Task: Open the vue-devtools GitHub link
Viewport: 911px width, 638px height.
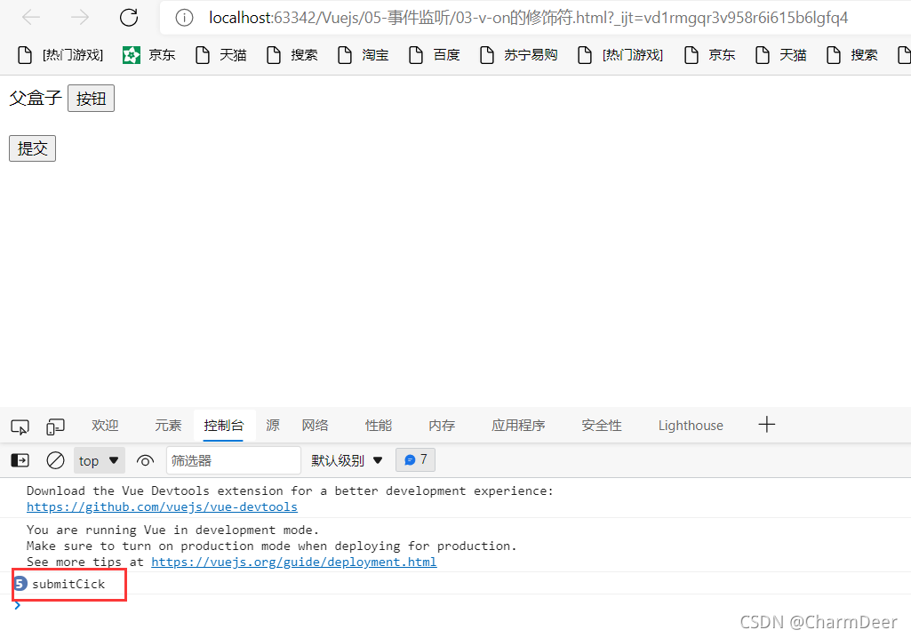Action: [x=162, y=506]
